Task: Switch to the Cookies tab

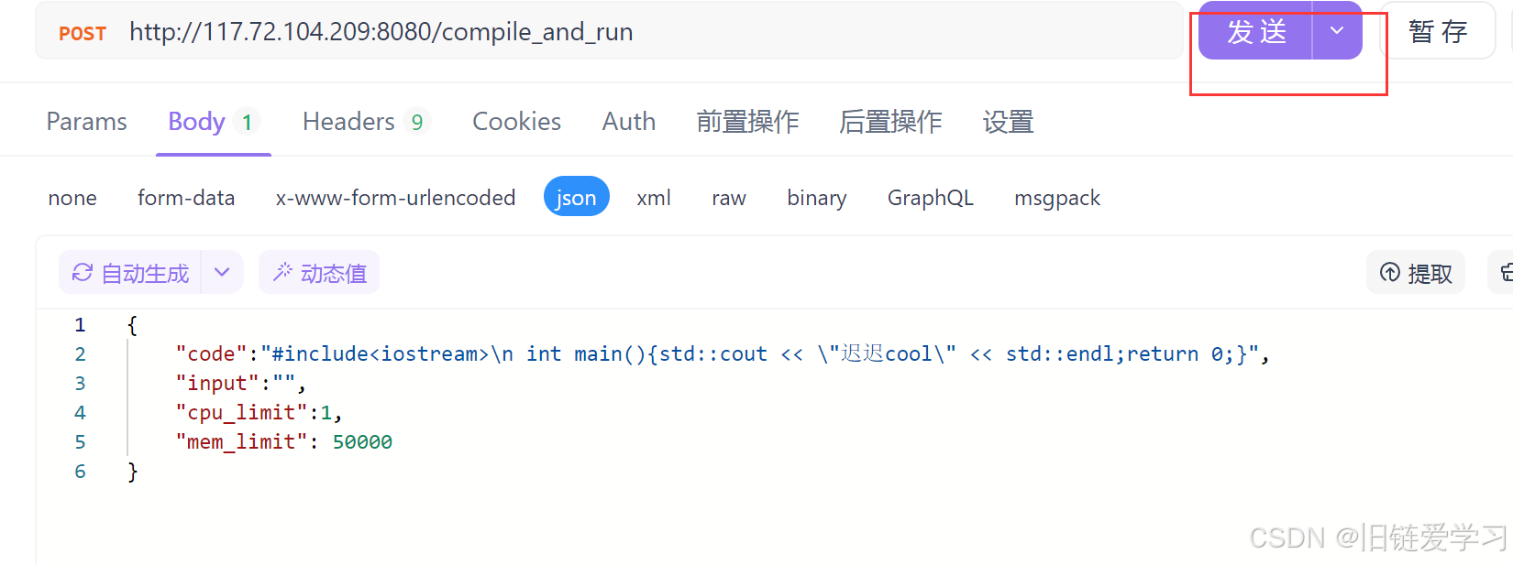Action: click(x=516, y=122)
